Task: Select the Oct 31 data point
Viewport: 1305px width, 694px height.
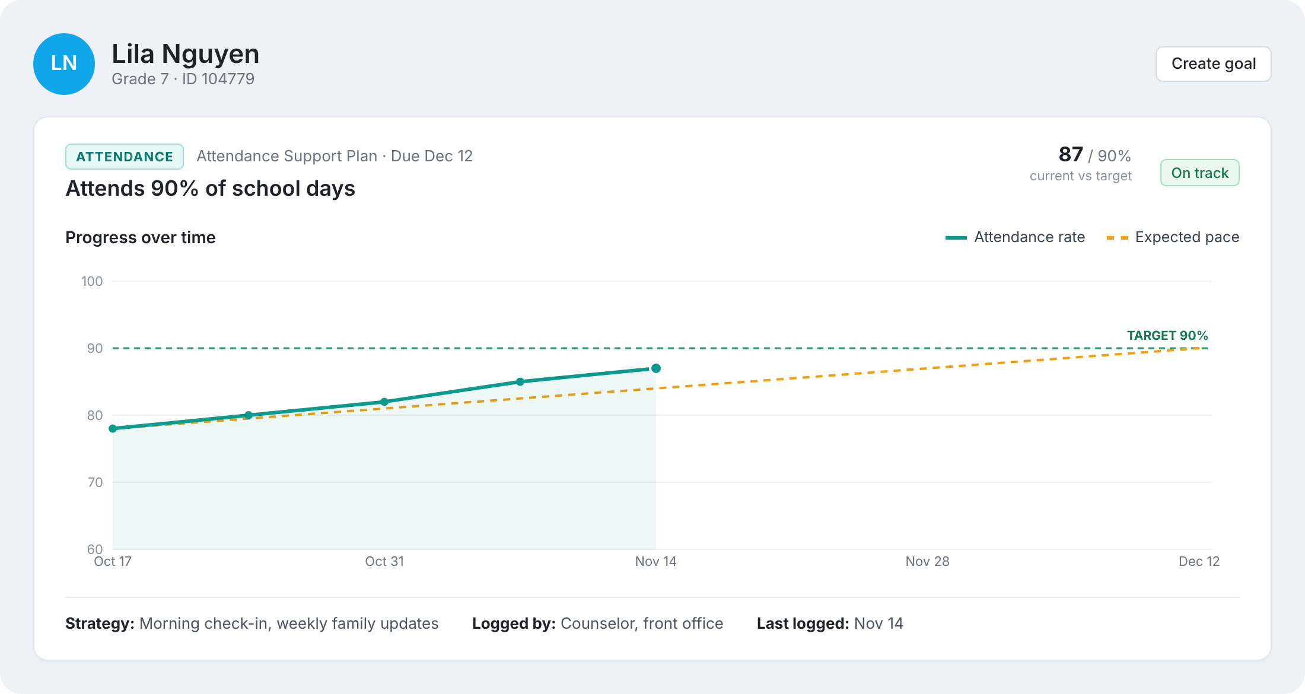Action: pyautogui.click(x=384, y=402)
